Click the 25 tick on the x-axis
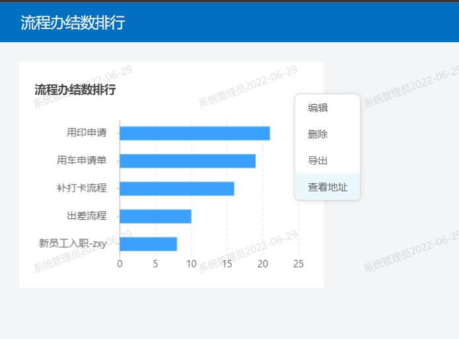459x339 pixels. [x=299, y=264]
